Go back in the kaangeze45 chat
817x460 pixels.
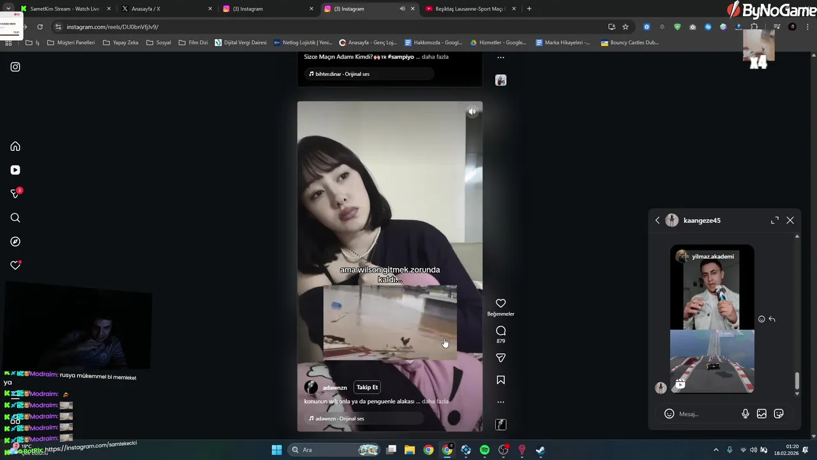pos(657,220)
